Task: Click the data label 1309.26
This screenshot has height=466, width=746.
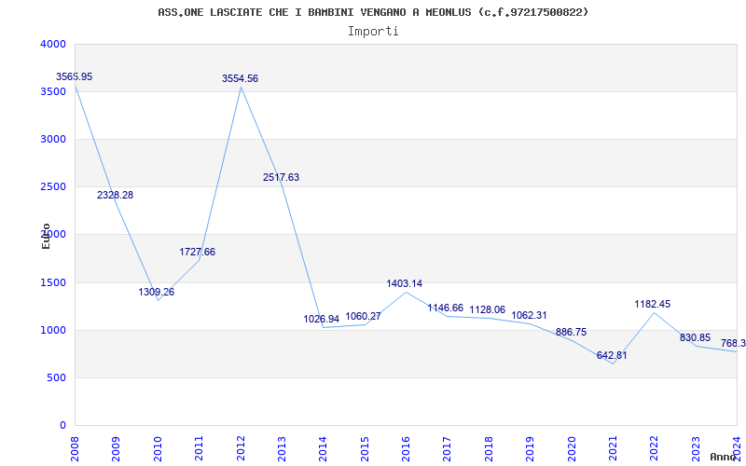Action: point(157,292)
